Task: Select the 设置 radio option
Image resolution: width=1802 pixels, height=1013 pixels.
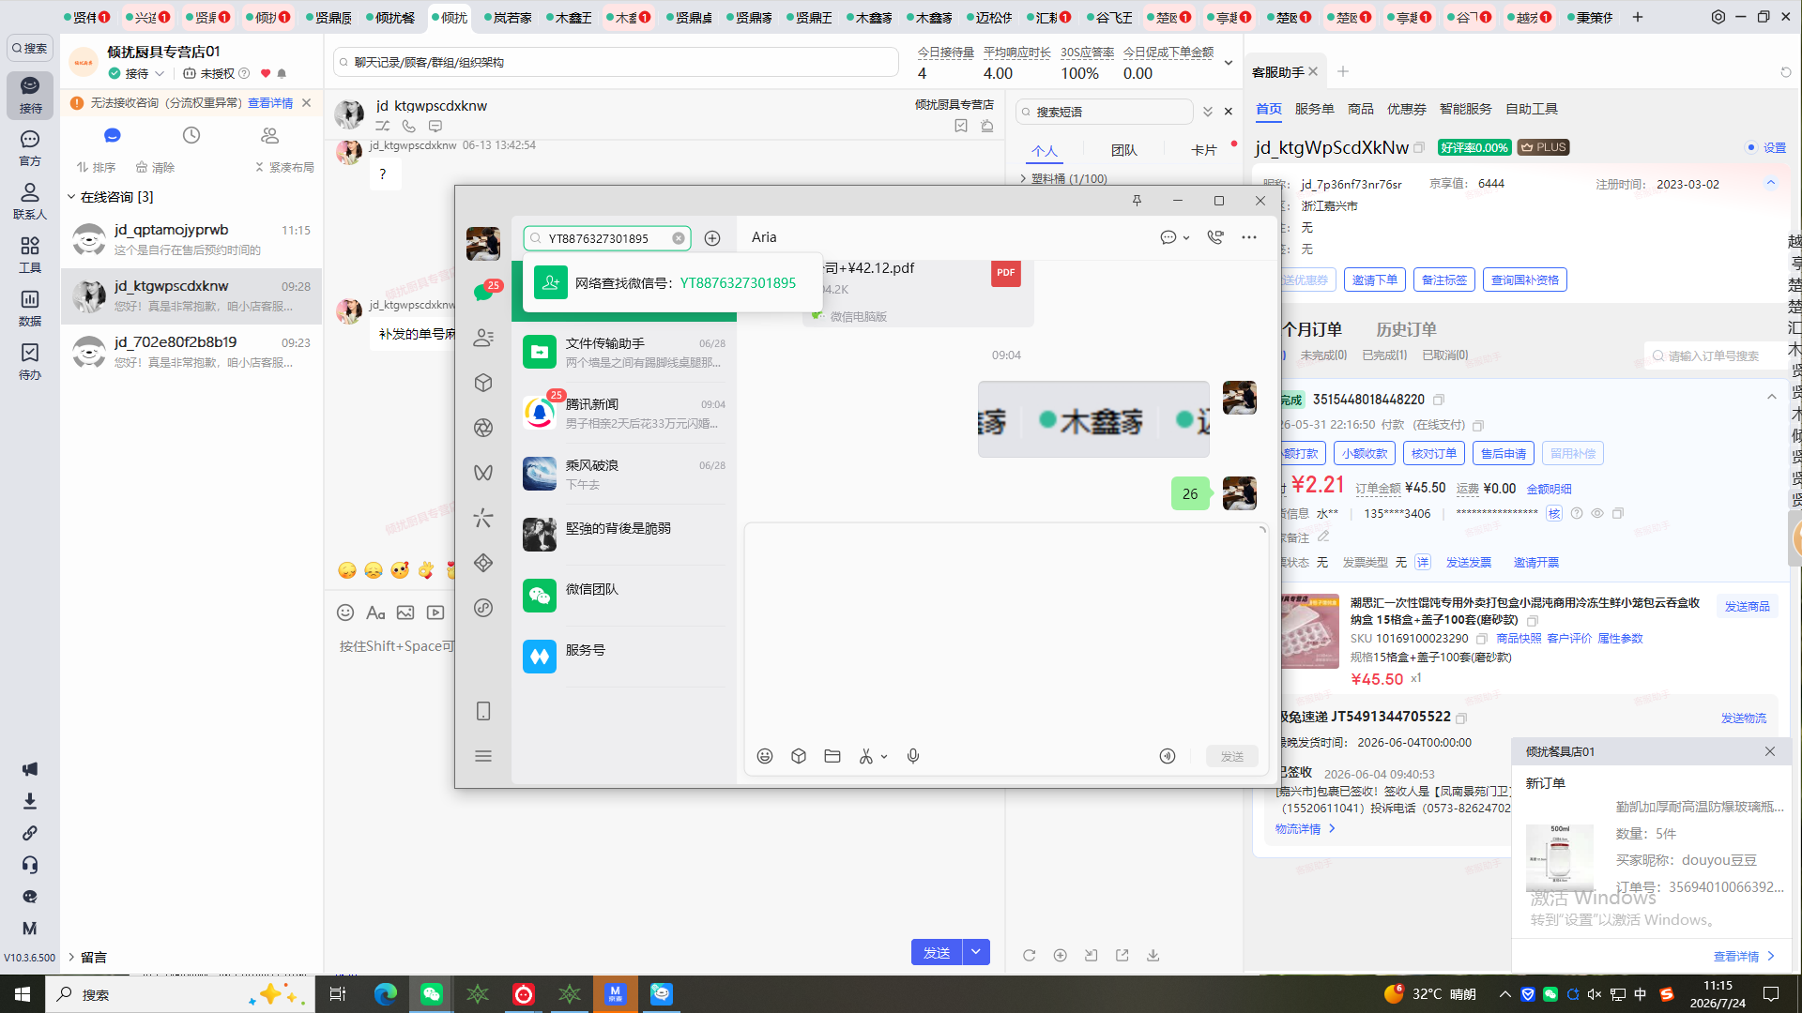Action: 1751,148
